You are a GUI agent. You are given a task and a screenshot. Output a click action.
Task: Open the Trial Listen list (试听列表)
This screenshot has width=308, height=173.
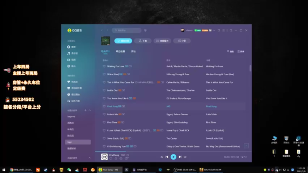coord(73,101)
